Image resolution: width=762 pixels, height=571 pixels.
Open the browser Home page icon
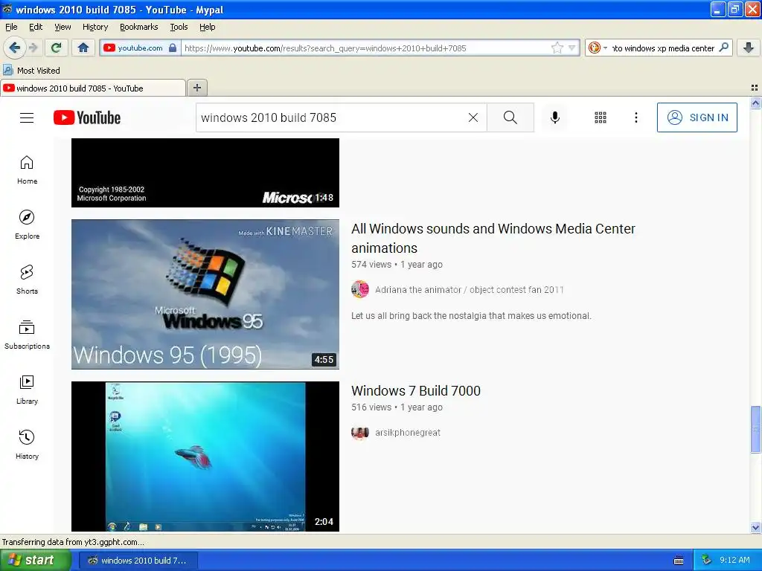tap(83, 48)
